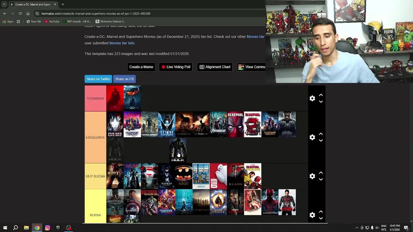The image size is (413, 232).
Task: Open File Explorer from the taskbar
Action: (26, 228)
